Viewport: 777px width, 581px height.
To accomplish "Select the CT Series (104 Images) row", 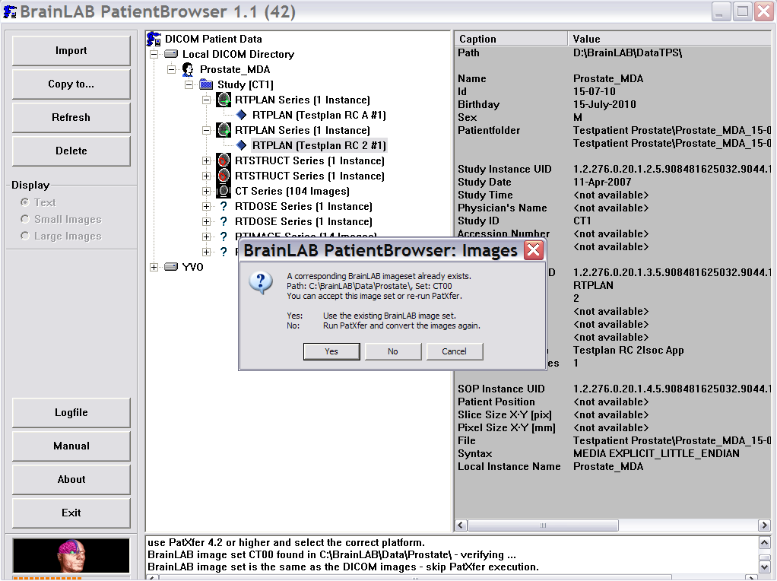I will click(292, 191).
